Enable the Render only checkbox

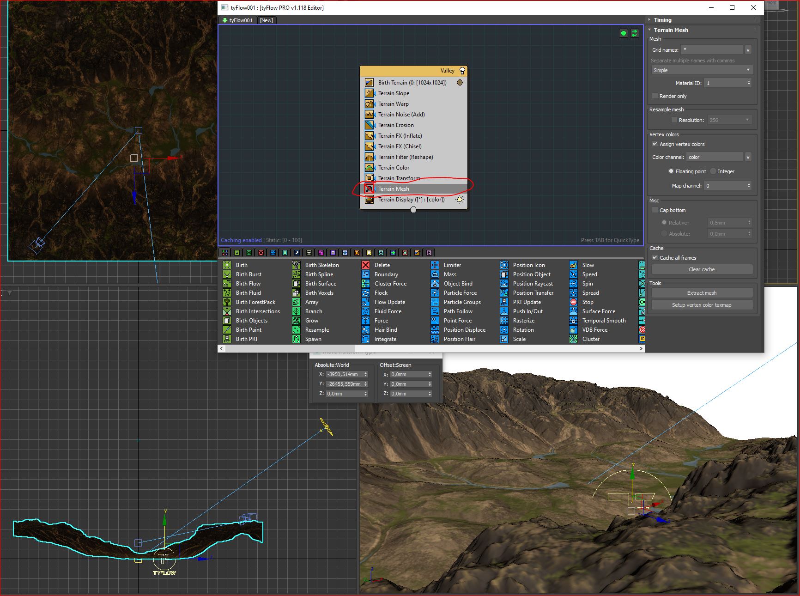(655, 96)
